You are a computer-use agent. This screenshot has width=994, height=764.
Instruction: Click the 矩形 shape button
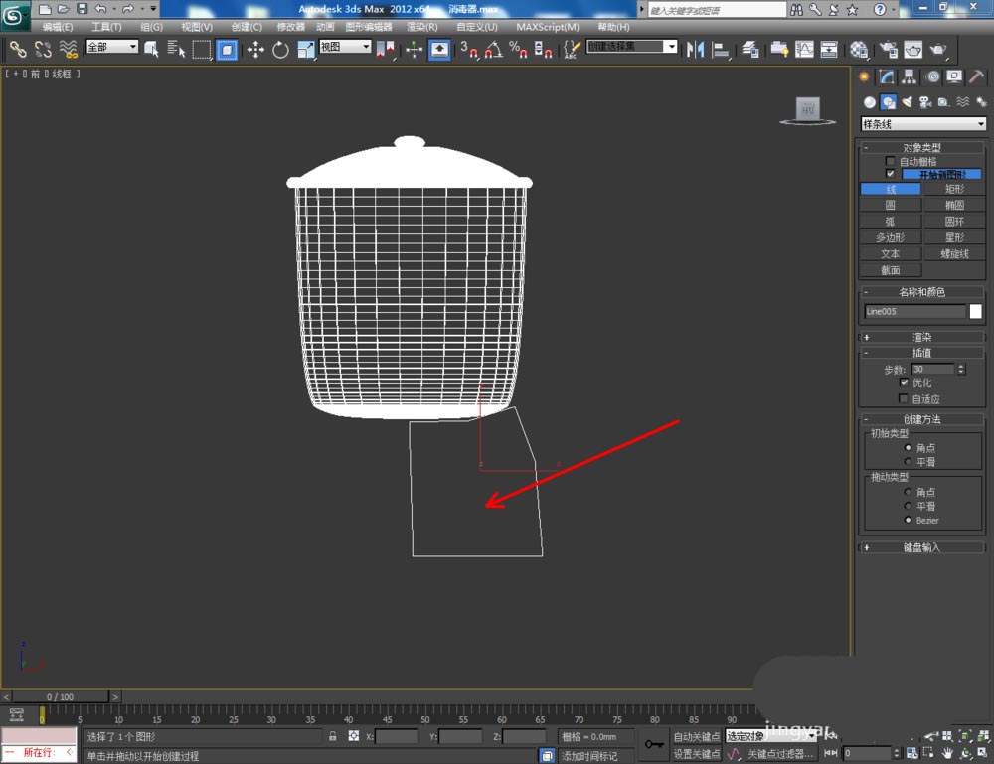pyautogui.click(x=953, y=189)
